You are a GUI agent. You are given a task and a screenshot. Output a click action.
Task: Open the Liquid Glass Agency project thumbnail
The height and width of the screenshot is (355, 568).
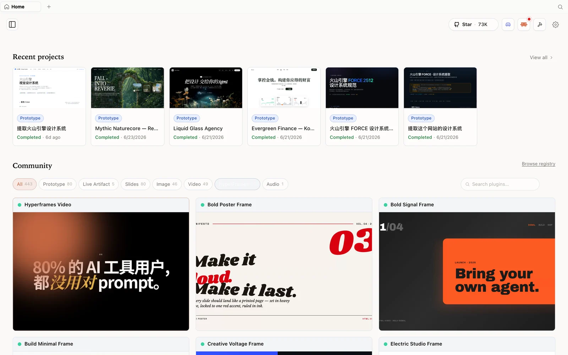tap(206, 88)
